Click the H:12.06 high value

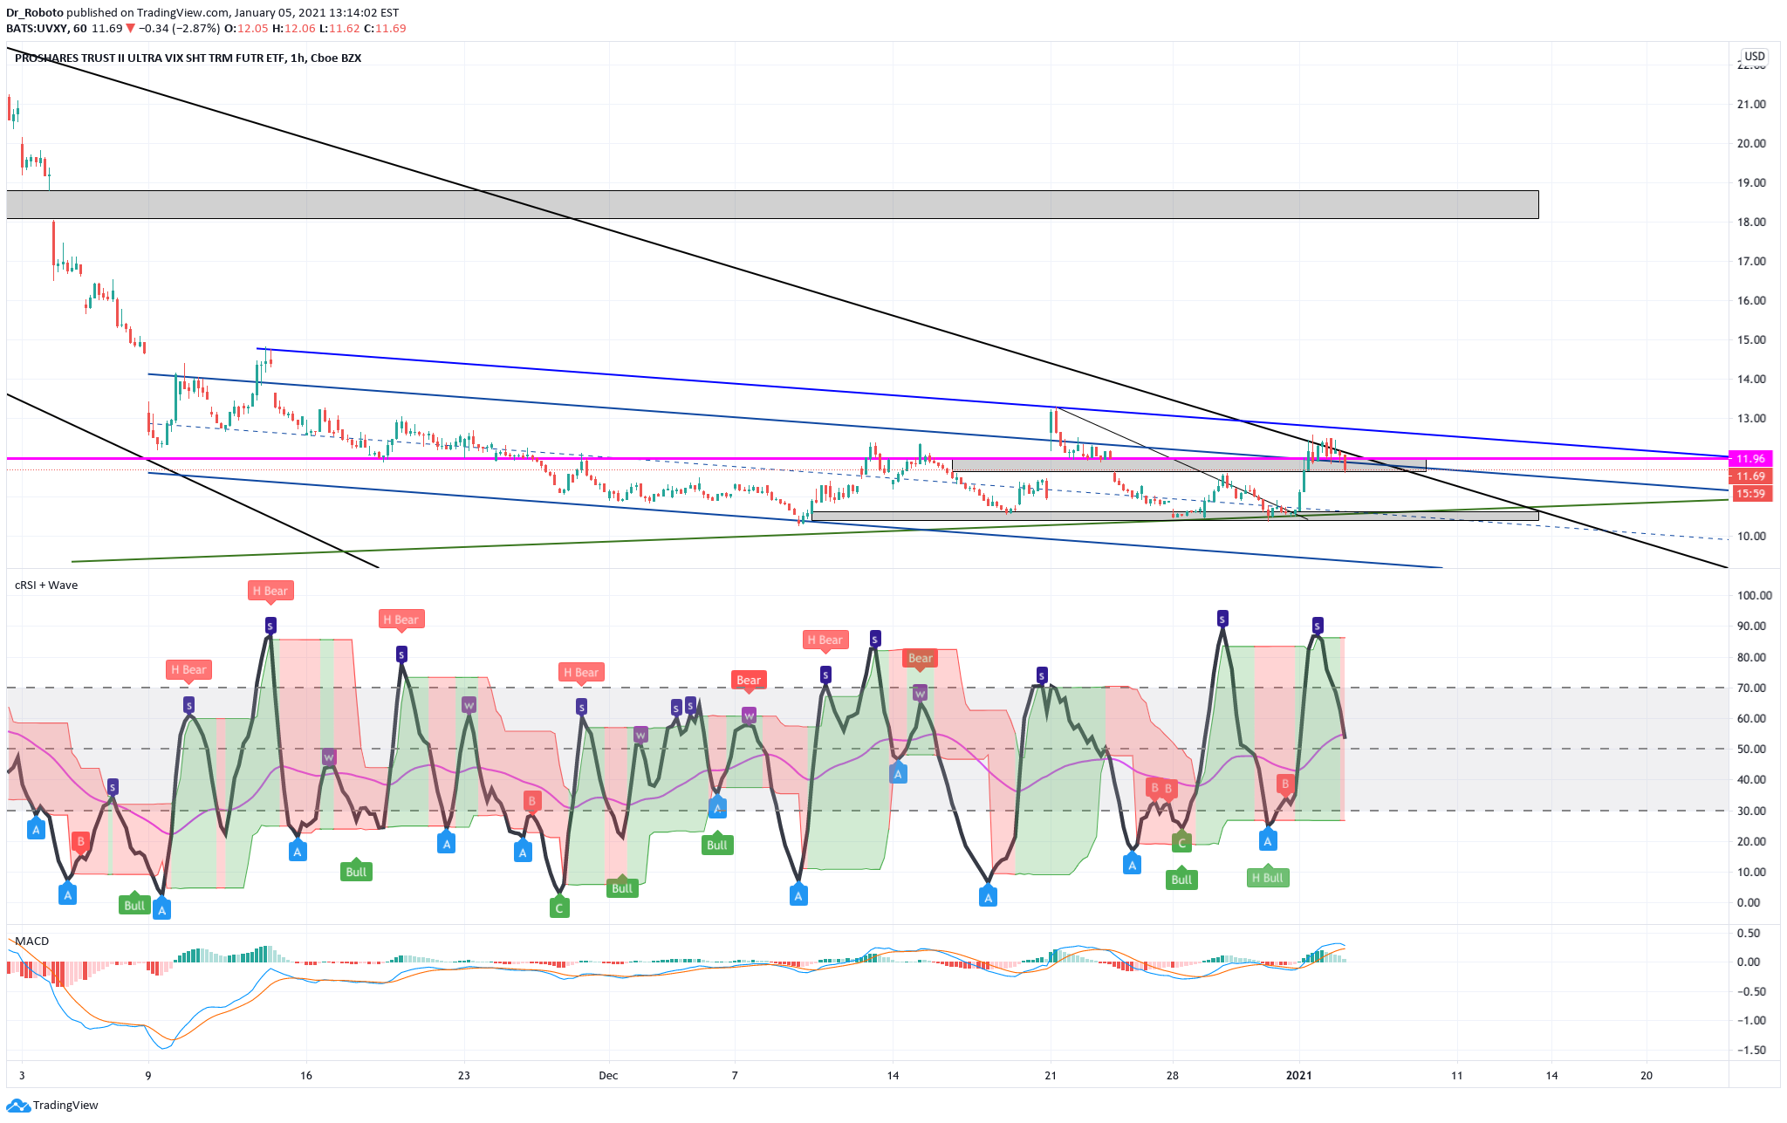tap(293, 28)
